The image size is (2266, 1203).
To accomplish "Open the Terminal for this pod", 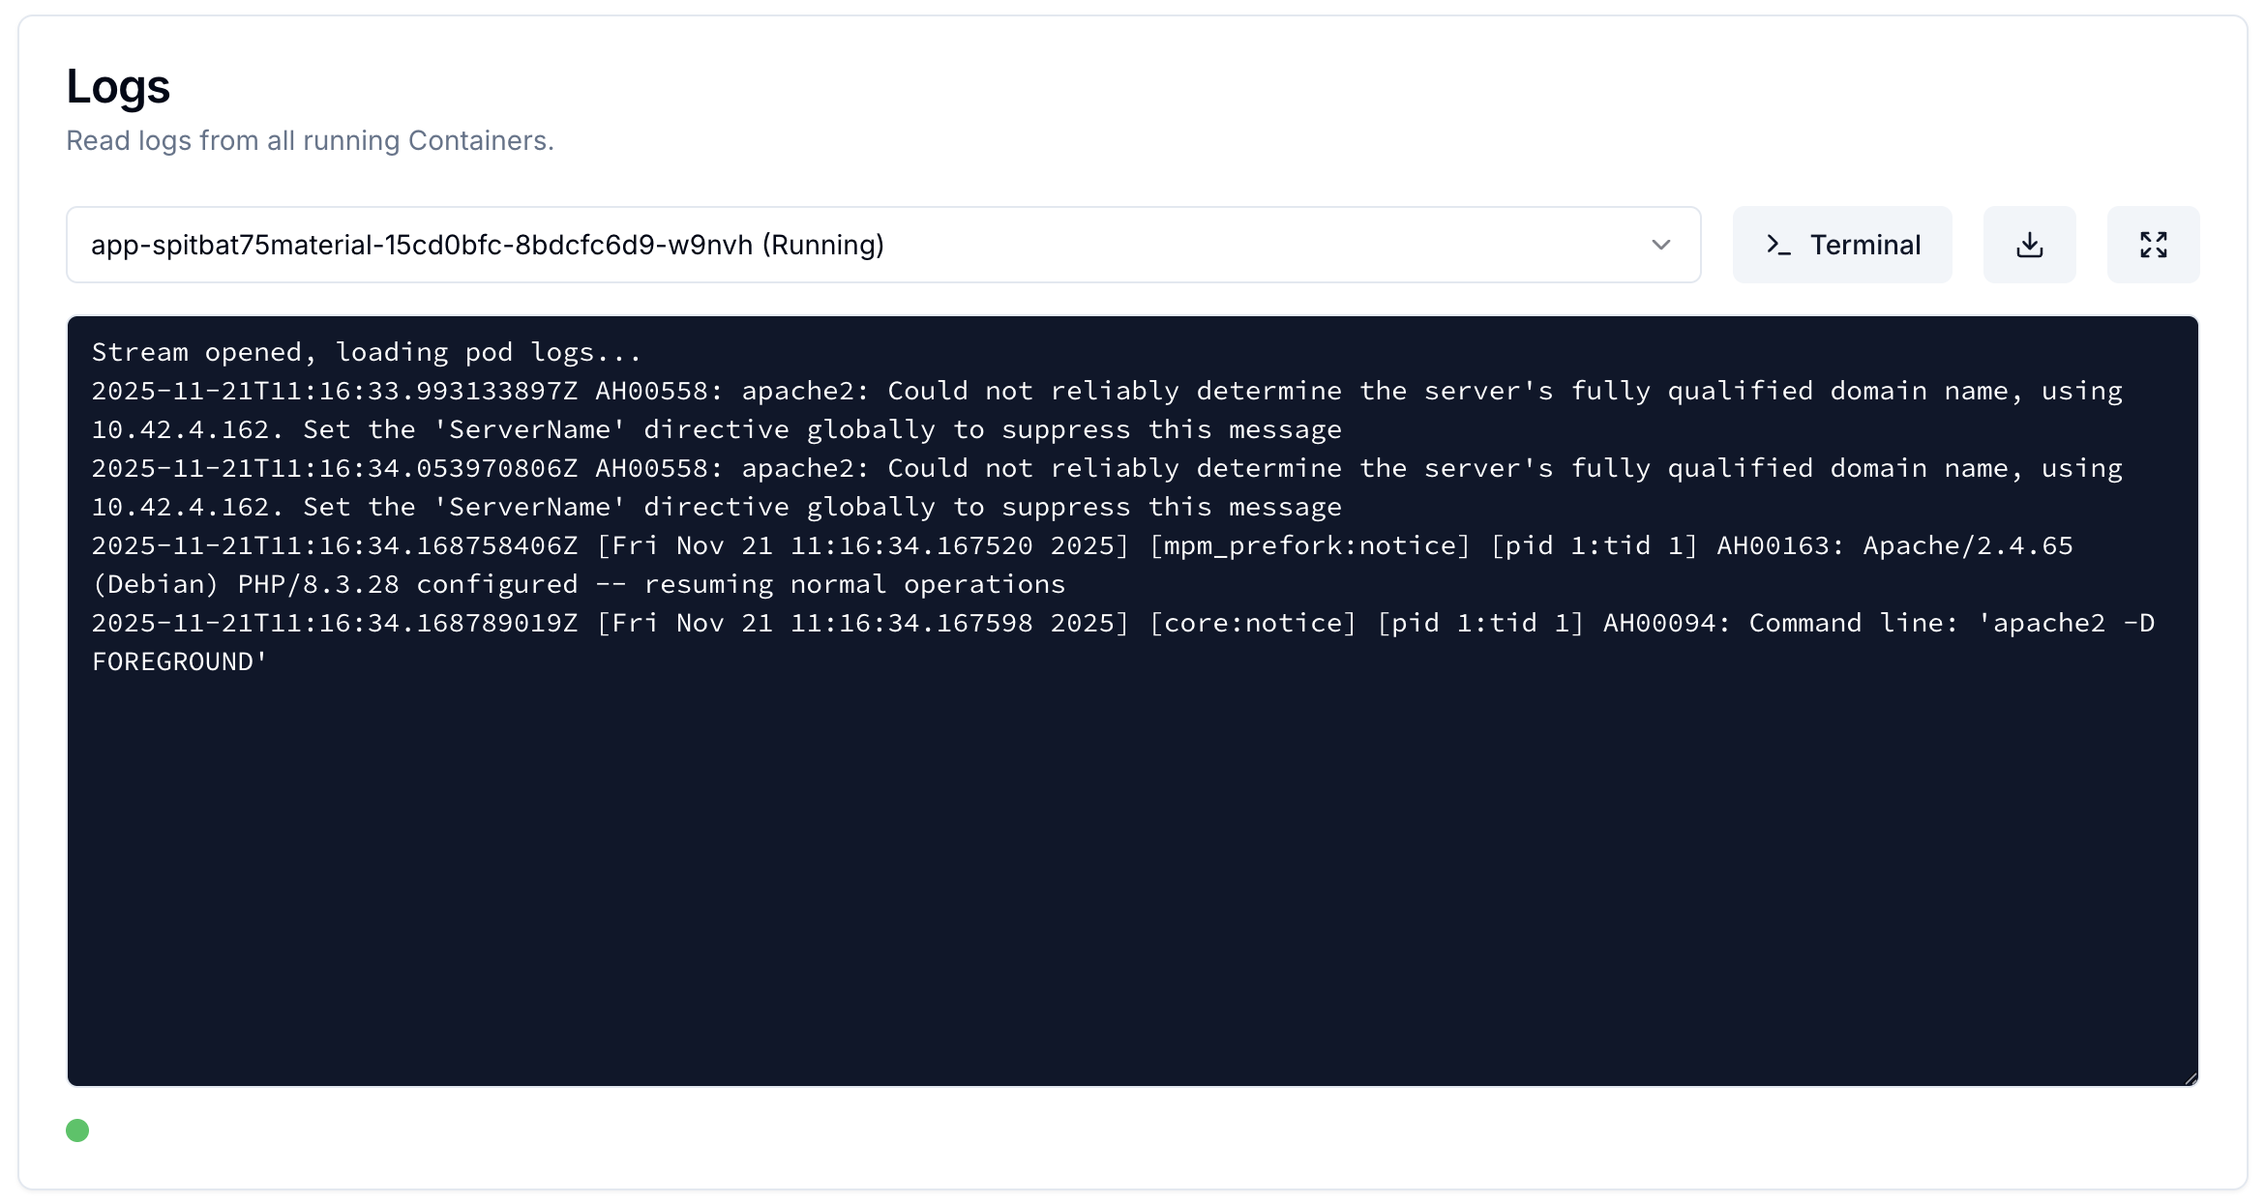I will click(x=1841, y=245).
